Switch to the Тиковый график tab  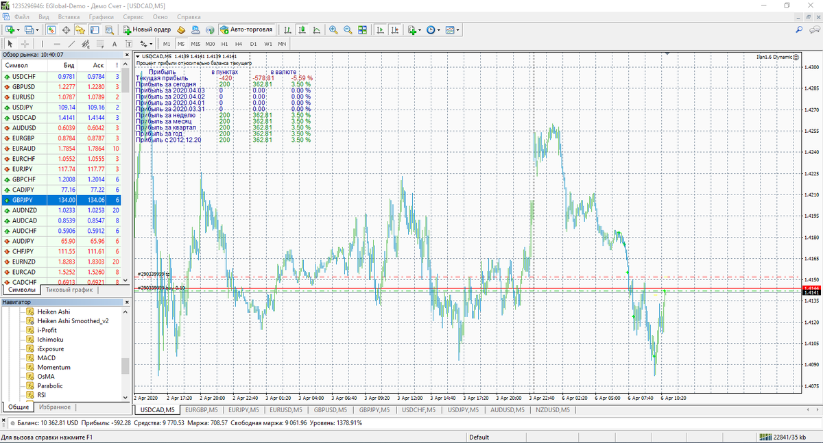(69, 290)
